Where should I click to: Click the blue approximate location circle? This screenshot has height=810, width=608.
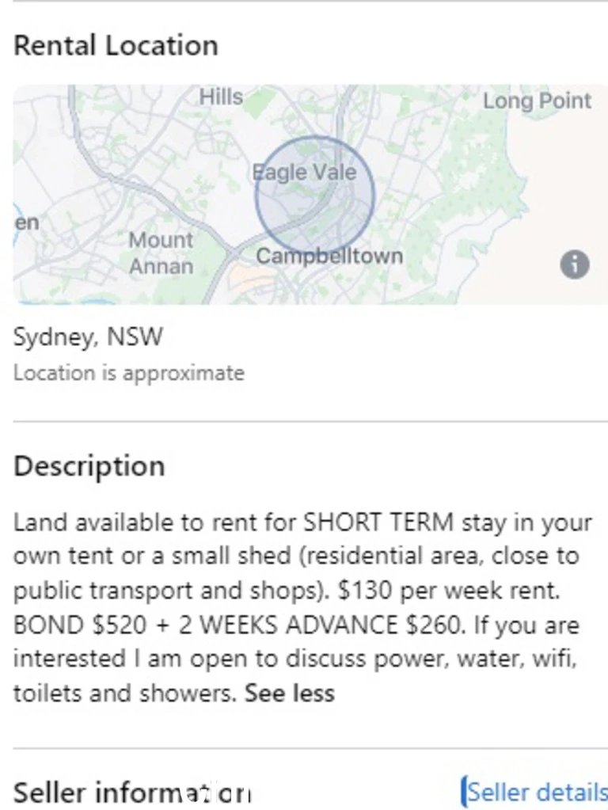coord(314,195)
